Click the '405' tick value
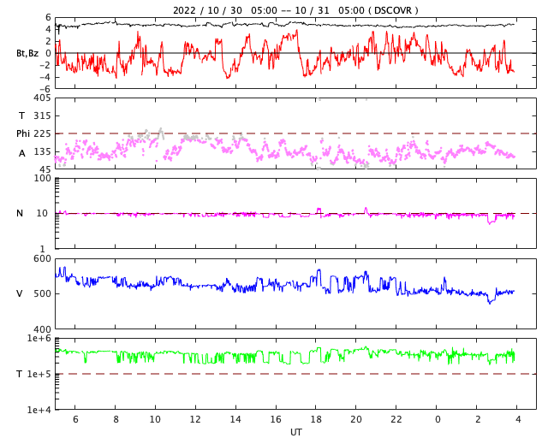548x438 pixels. tap(42, 98)
